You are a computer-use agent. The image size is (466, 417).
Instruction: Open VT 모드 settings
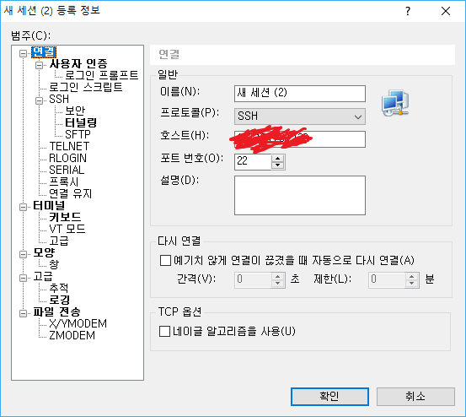tap(67, 230)
